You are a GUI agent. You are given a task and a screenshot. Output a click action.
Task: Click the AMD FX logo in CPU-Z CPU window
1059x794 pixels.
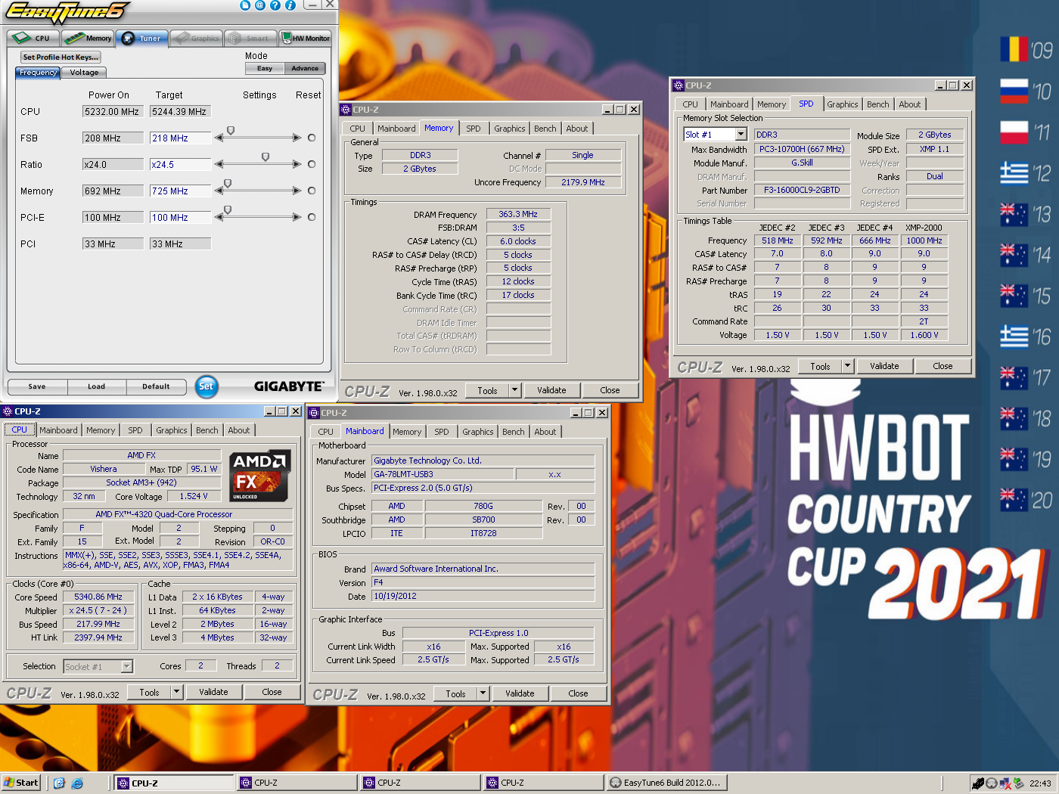tap(259, 476)
